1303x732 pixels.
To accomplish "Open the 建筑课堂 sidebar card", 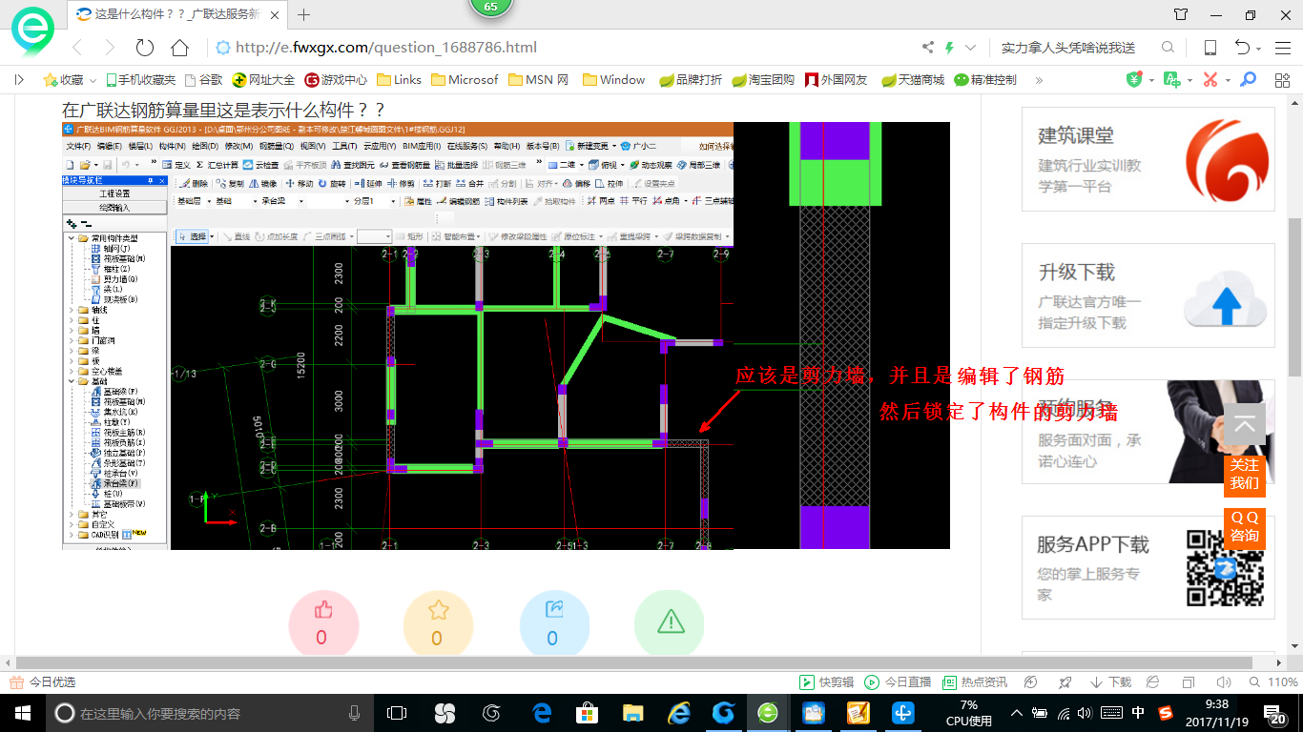I will click(1148, 159).
